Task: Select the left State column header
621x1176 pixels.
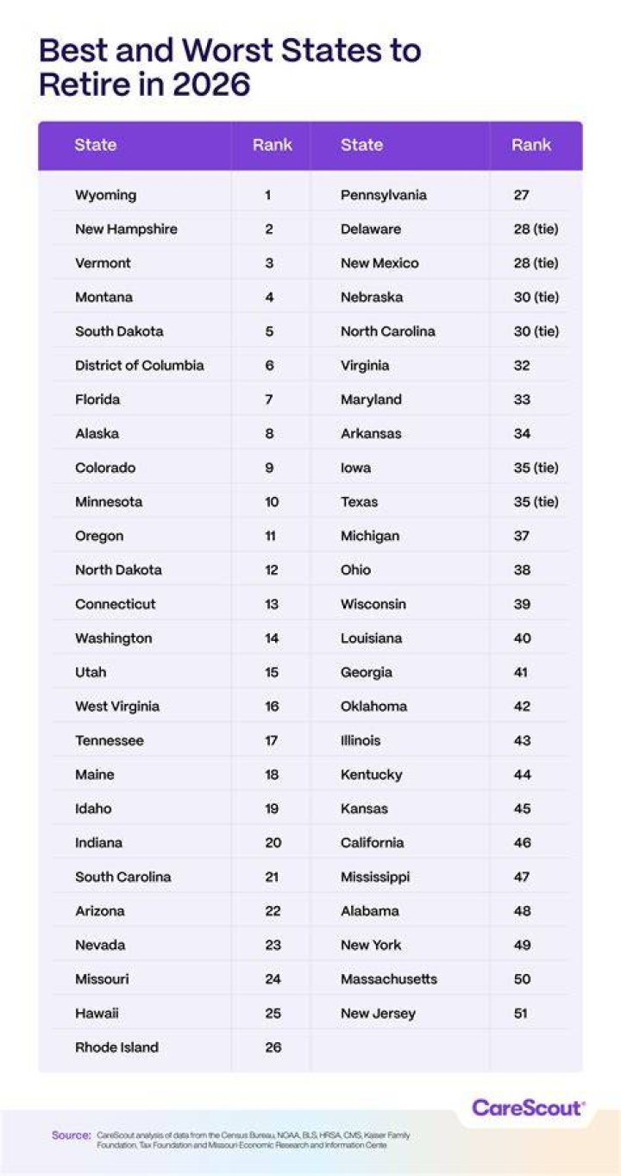Action: 96,145
